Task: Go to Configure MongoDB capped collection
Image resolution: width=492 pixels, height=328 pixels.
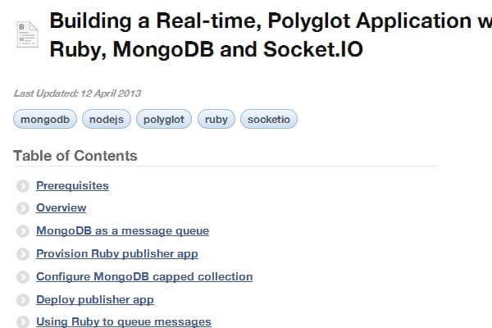Action: (143, 277)
